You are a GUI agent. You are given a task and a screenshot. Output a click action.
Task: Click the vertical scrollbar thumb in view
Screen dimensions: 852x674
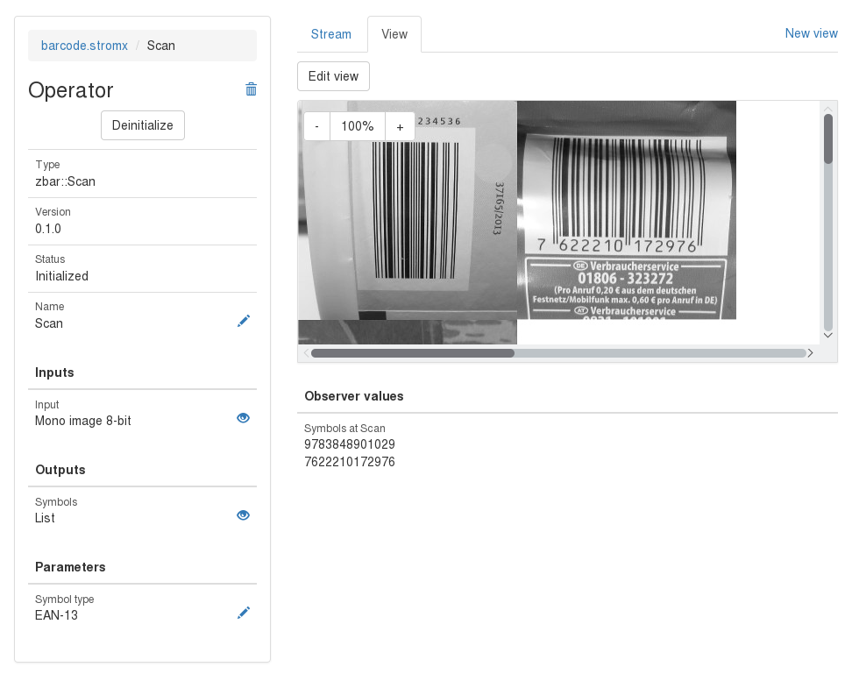[x=828, y=138]
